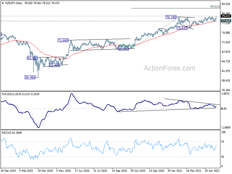Click the 71.020 price axis value
This screenshot has width=232, height=174.
226,42
